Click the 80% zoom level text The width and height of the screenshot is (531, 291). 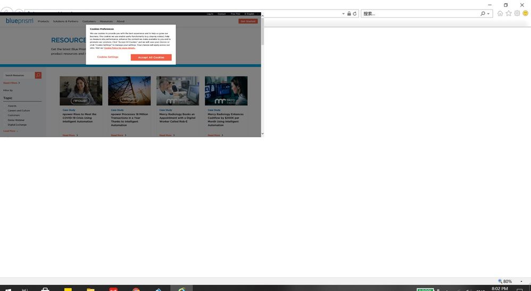coord(507,281)
